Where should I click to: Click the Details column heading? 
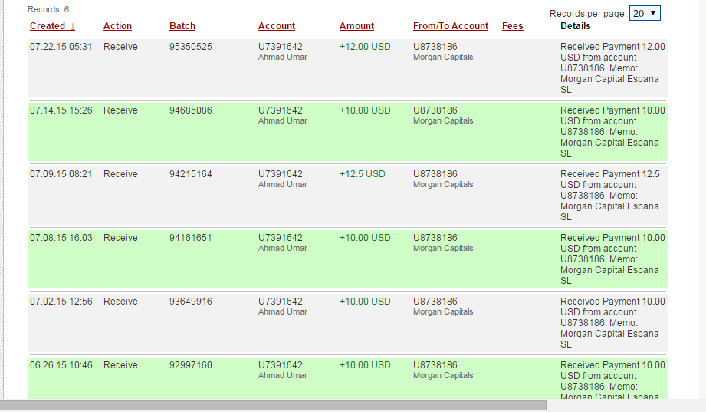576,26
